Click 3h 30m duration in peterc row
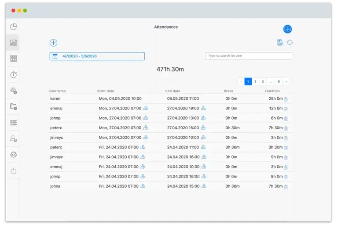This screenshot has height=225, width=338. (276, 147)
